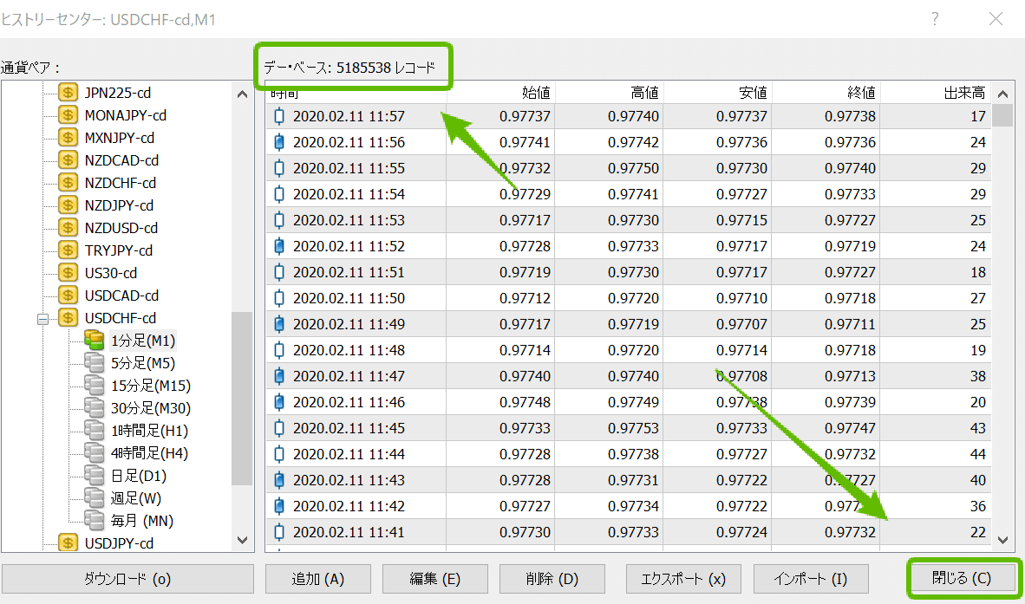Select the 1時間足(H1) timeframe
The height and width of the screenshot is (604, 1025).
click(x=149, y=431)
